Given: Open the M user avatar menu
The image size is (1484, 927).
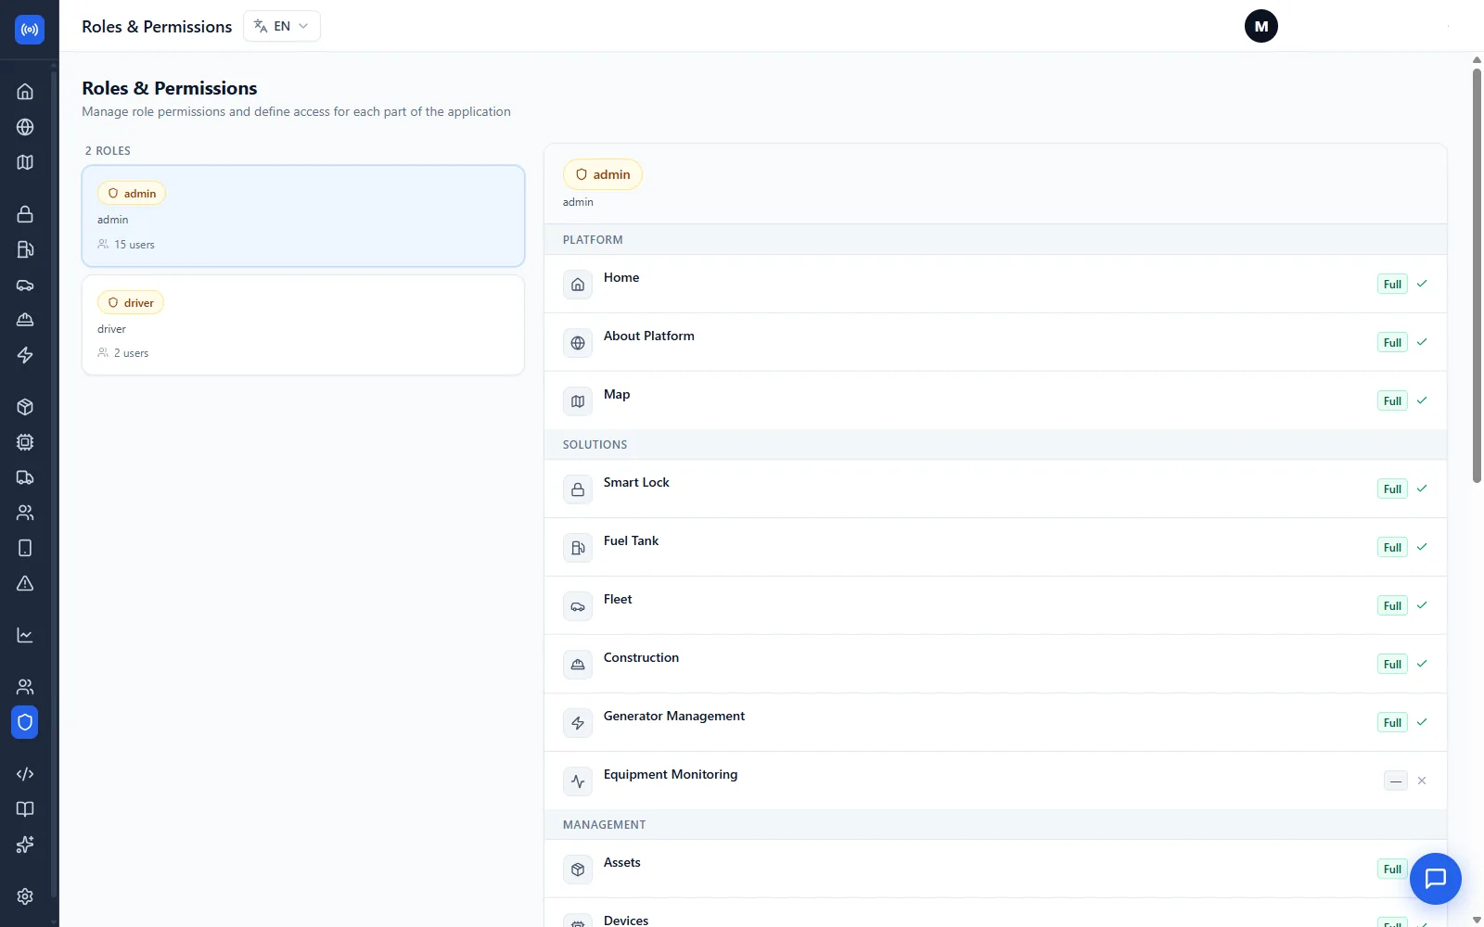Looking at the screenshot, I should (x=1261, y=26).
